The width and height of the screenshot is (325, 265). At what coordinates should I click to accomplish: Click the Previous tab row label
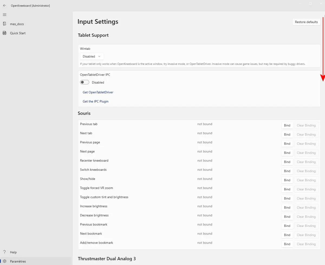click(x=89, y=124)
